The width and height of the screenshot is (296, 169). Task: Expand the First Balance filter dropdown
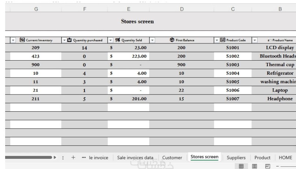pyautogui.click(x=153, y=40)
